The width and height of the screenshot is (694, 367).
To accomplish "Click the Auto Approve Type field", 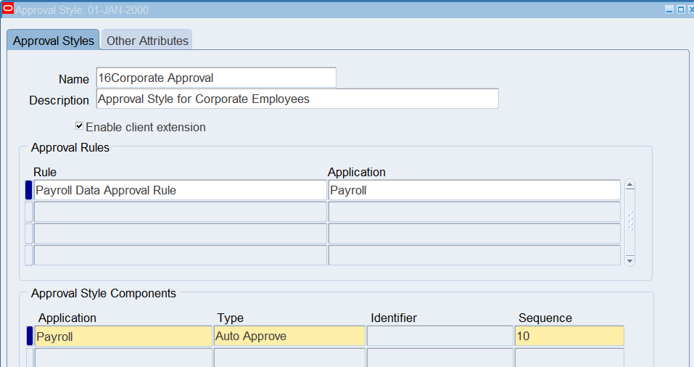I will point(289,336).
